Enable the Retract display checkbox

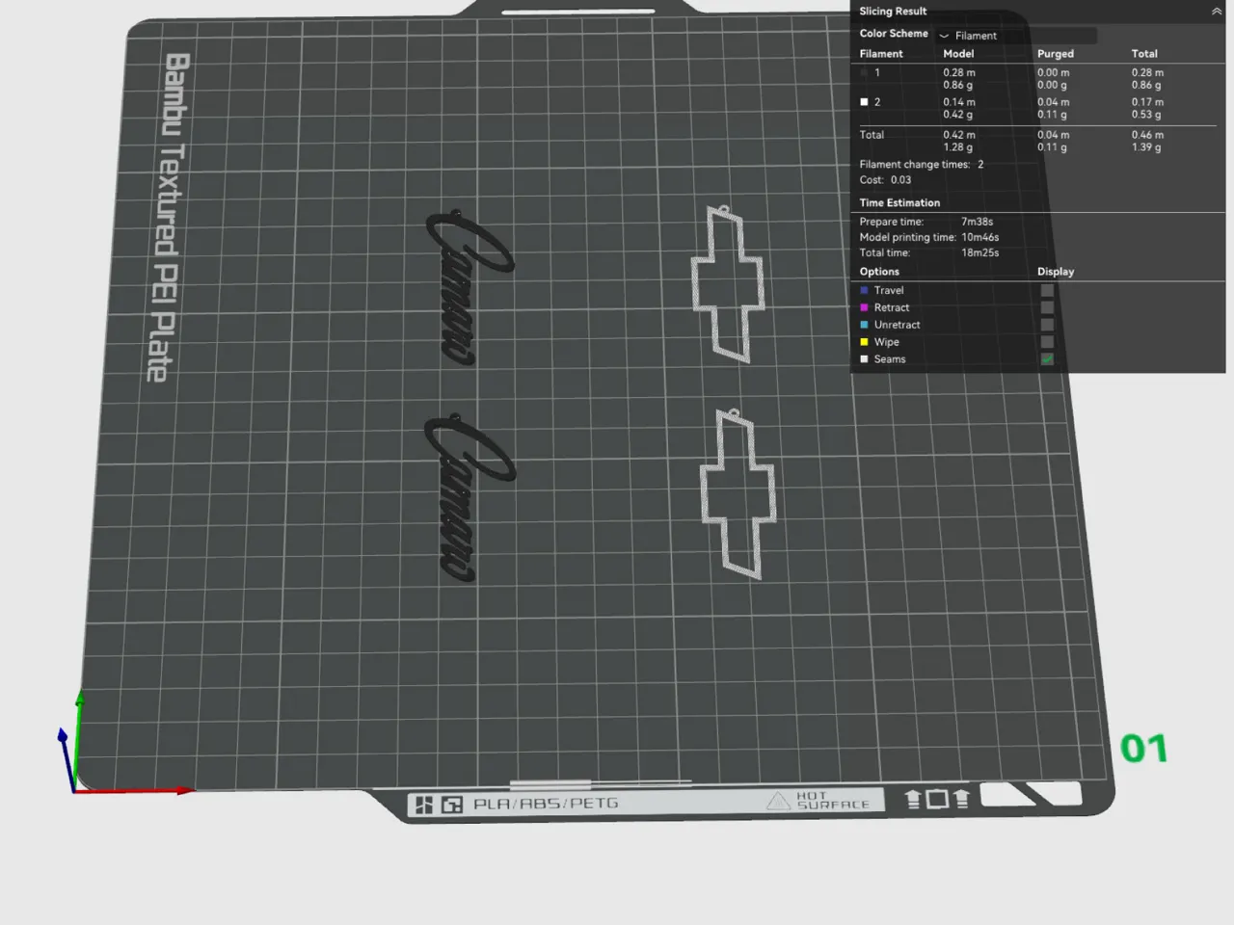coord(1047,307)
